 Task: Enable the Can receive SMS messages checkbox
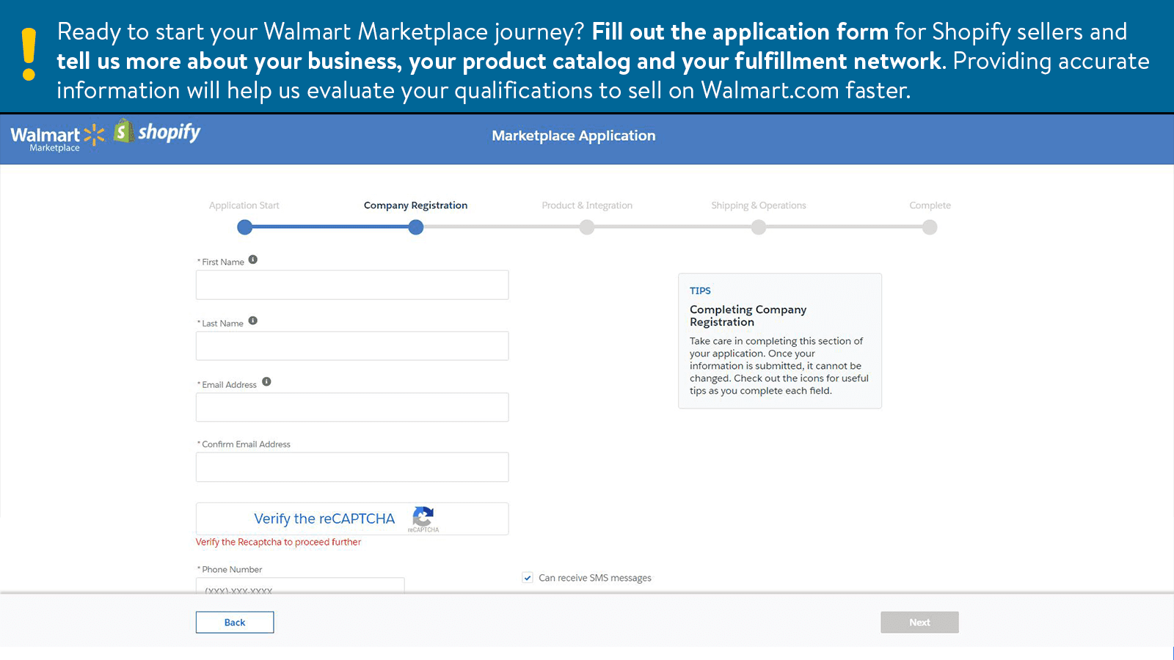pyautogui.click(x=528, y=577)
